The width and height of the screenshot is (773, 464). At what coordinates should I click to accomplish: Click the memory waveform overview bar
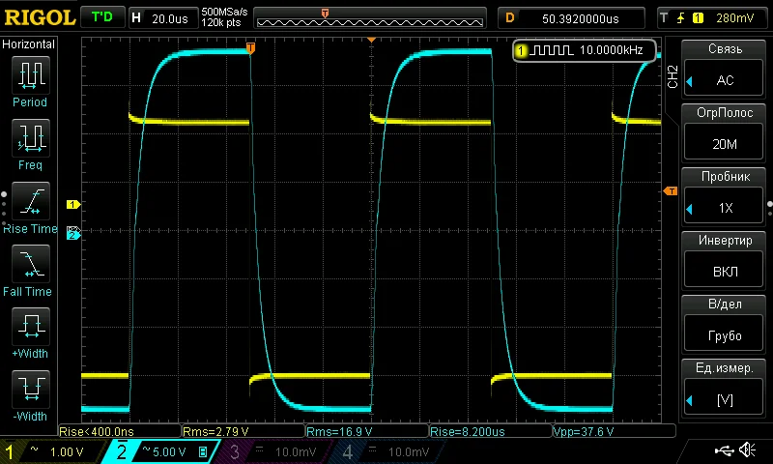click(370, 18)
